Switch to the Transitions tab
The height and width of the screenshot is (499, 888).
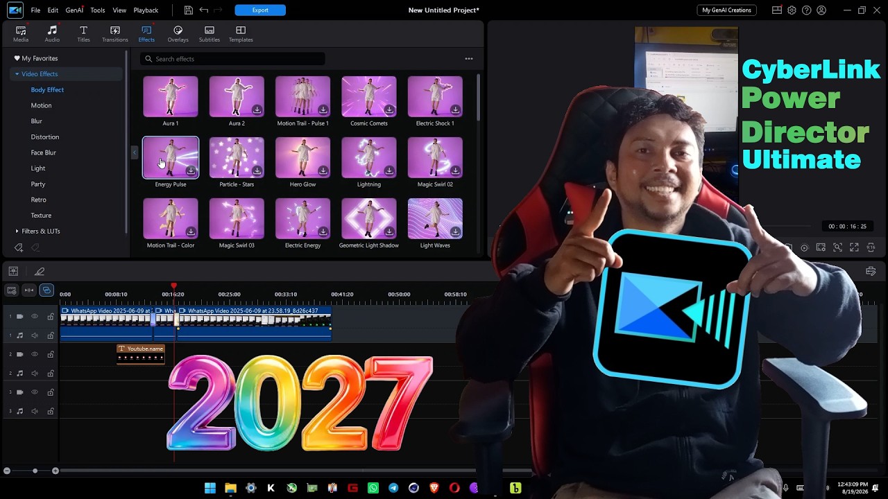(115, 34)
